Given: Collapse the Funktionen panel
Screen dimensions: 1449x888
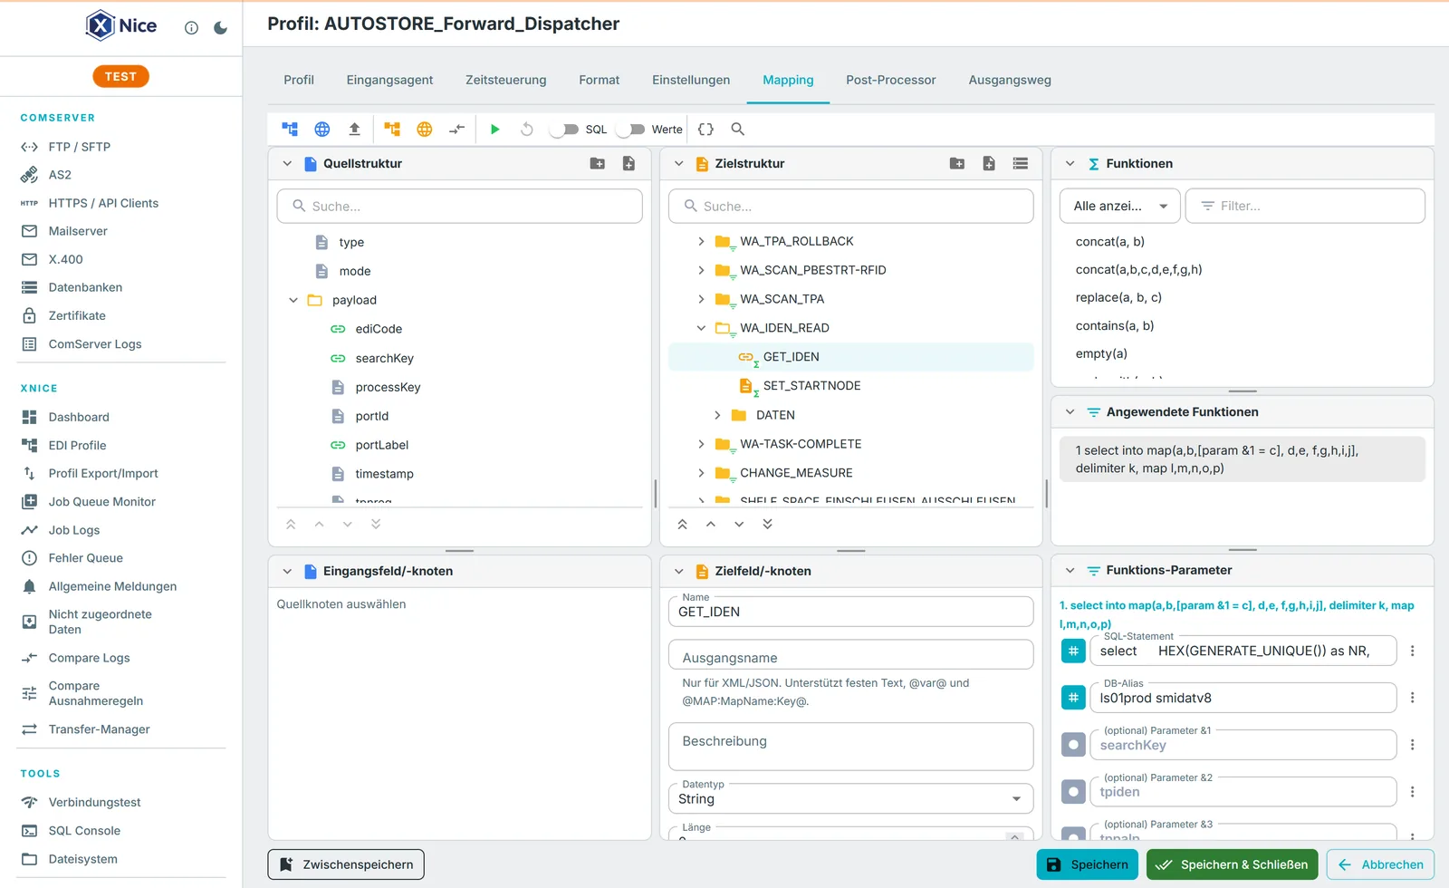Looking at the screenshot, I should click(1070, 164).
